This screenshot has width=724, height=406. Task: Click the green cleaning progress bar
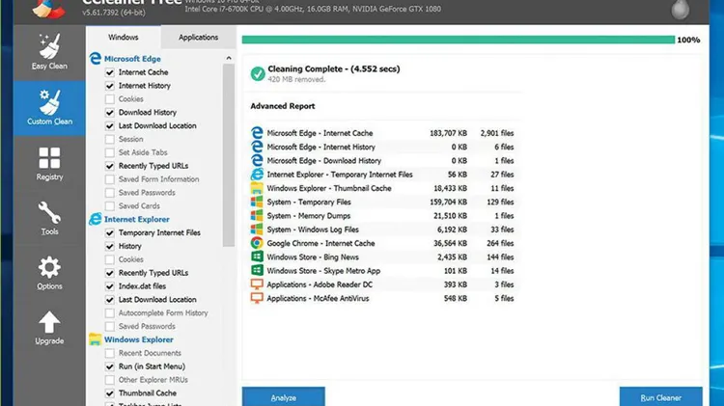point(458,40)
